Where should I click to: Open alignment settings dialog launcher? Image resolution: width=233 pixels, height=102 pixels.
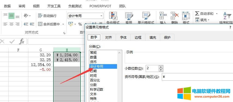tap(64, 33)
